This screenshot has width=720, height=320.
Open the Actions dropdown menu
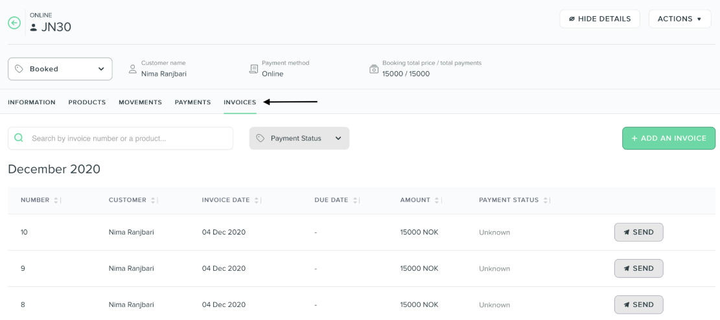680,19
